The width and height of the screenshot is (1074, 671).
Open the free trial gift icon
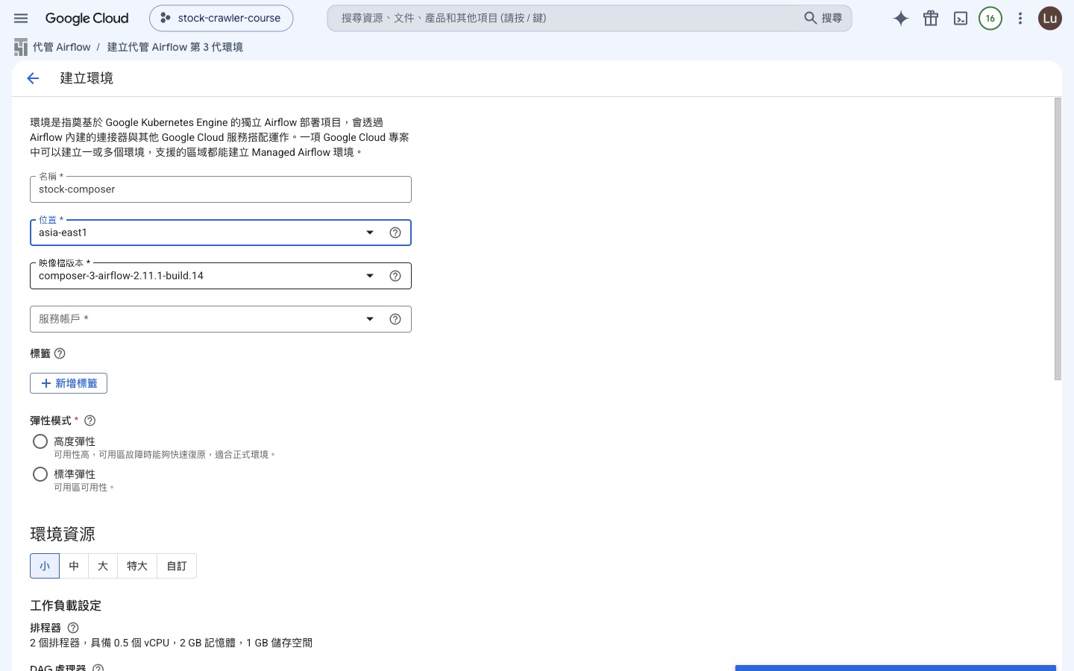tap(931, 18)
